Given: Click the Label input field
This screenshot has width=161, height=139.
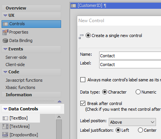Looking at the screenshot, I should click(x=130, y=65).
